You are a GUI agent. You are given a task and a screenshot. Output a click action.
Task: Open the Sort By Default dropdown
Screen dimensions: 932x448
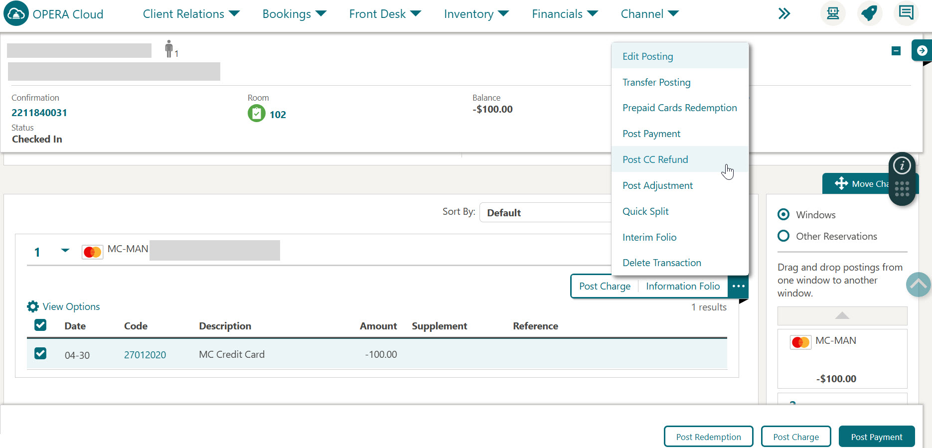545,212
